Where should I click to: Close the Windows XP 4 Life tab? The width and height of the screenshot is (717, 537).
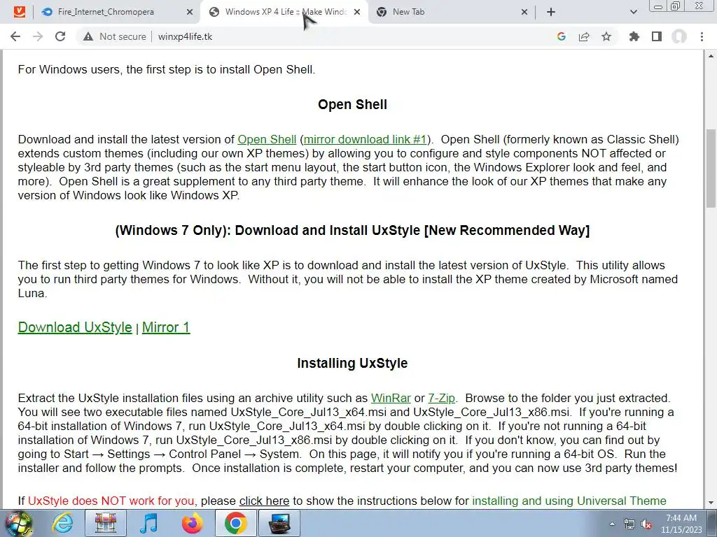tap(357, 12)
